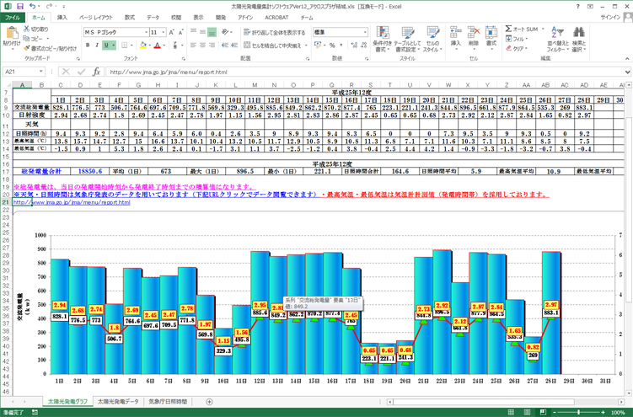
Task: Apply percent style format
Action: (332, 45)
